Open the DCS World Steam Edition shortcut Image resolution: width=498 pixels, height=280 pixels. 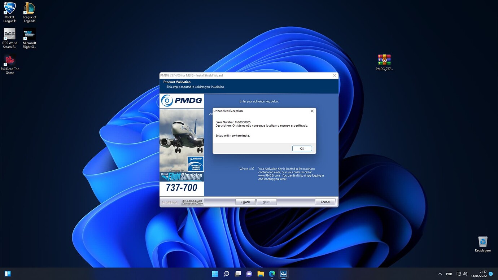coord(10,38)
